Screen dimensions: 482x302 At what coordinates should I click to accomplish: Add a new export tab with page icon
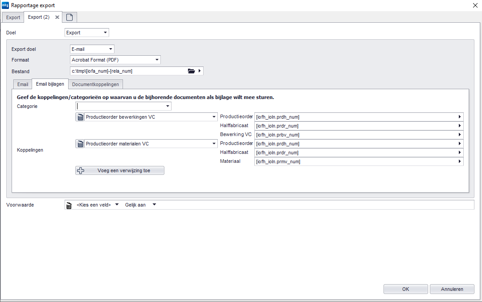(x=69, y=17)
